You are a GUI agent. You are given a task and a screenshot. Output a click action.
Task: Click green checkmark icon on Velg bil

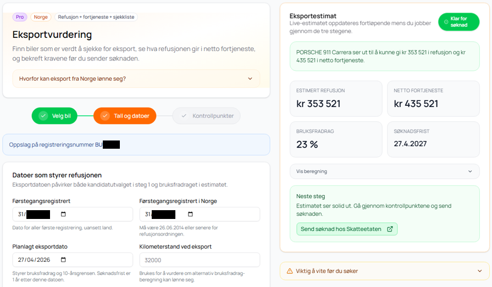43,116
